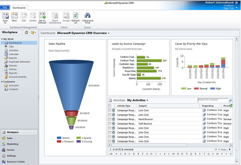Click Set As Default icon
Viewport: 241px width, 165px height.
point(42,16)
